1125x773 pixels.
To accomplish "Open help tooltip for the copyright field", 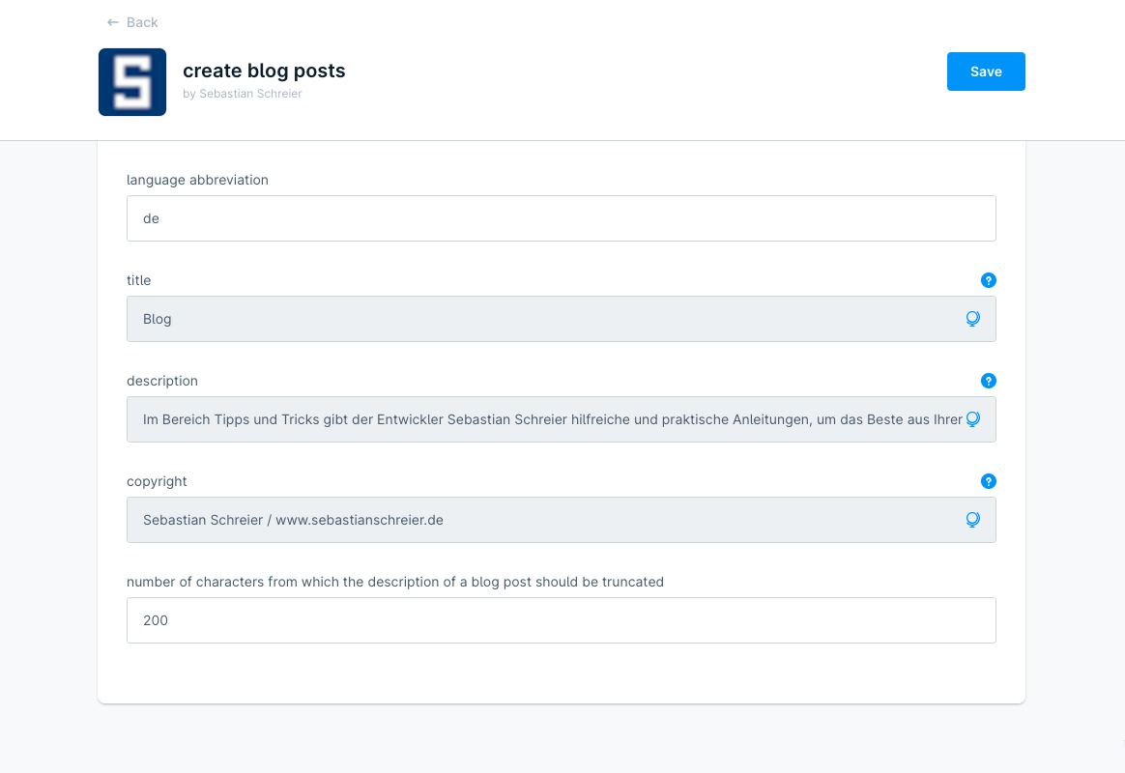I will pos(988,481).
